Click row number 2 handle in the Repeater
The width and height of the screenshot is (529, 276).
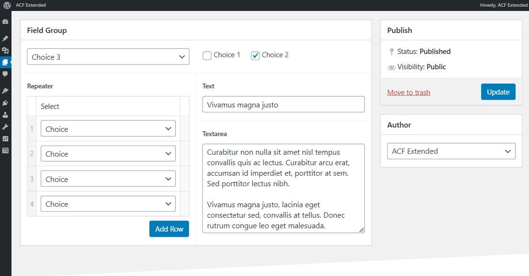(x=32, y=153)
